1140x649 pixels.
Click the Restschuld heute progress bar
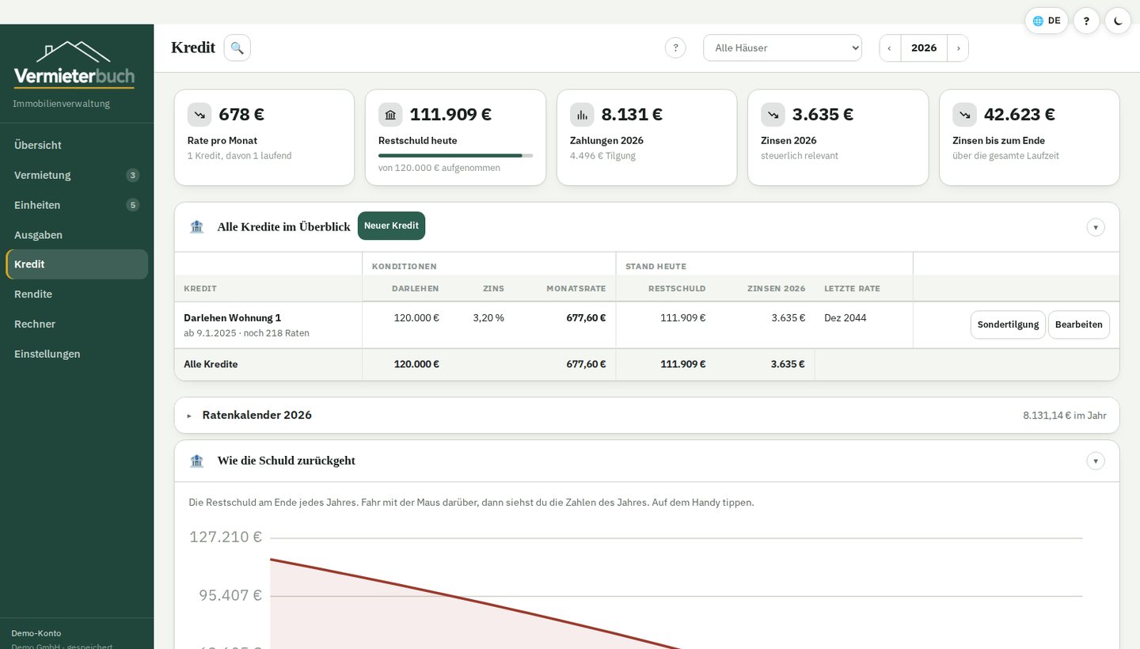455,155
